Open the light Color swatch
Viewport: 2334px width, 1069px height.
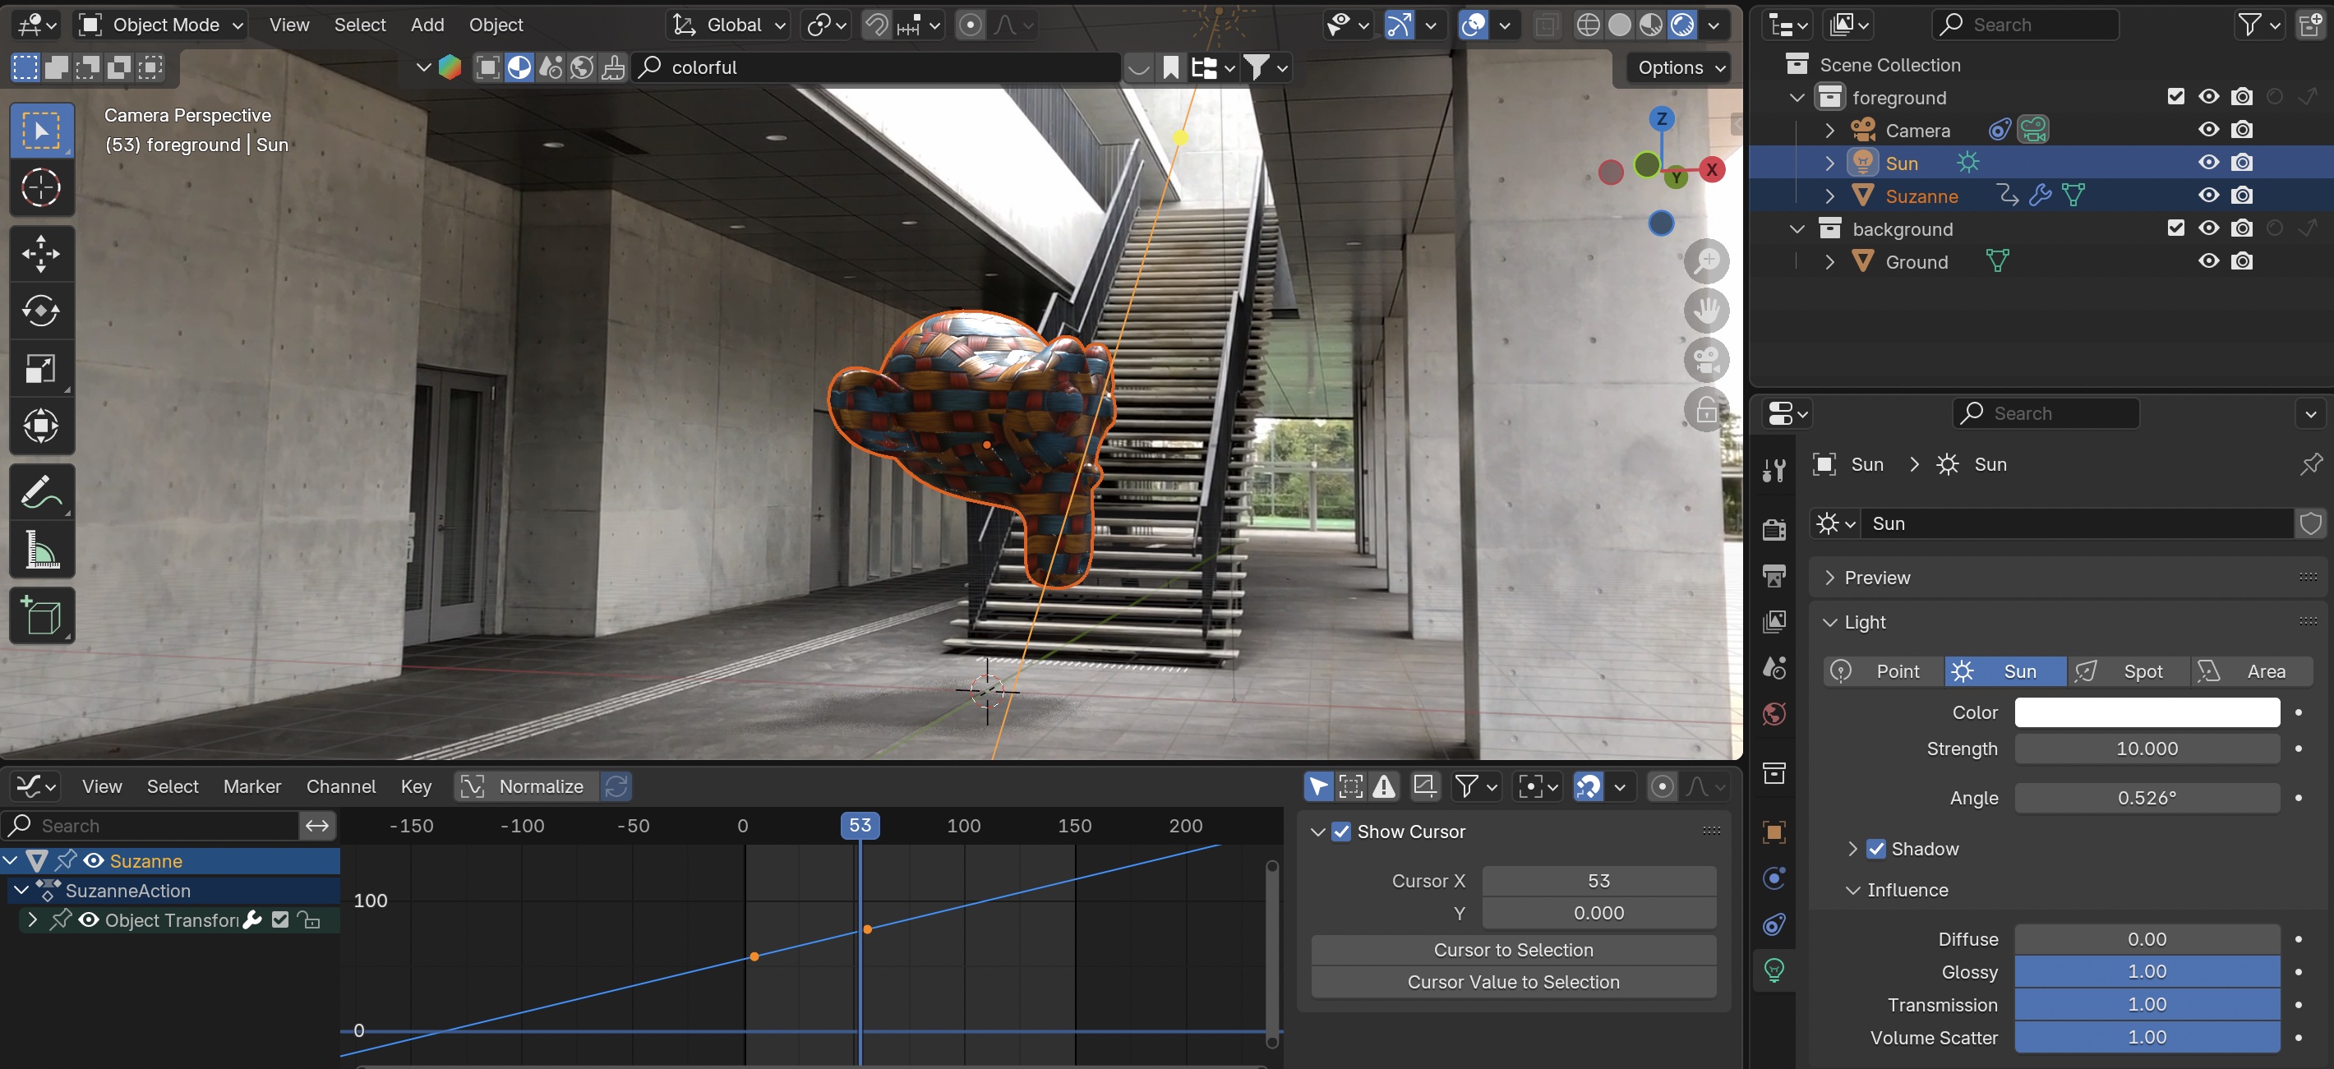[2147, 712]
